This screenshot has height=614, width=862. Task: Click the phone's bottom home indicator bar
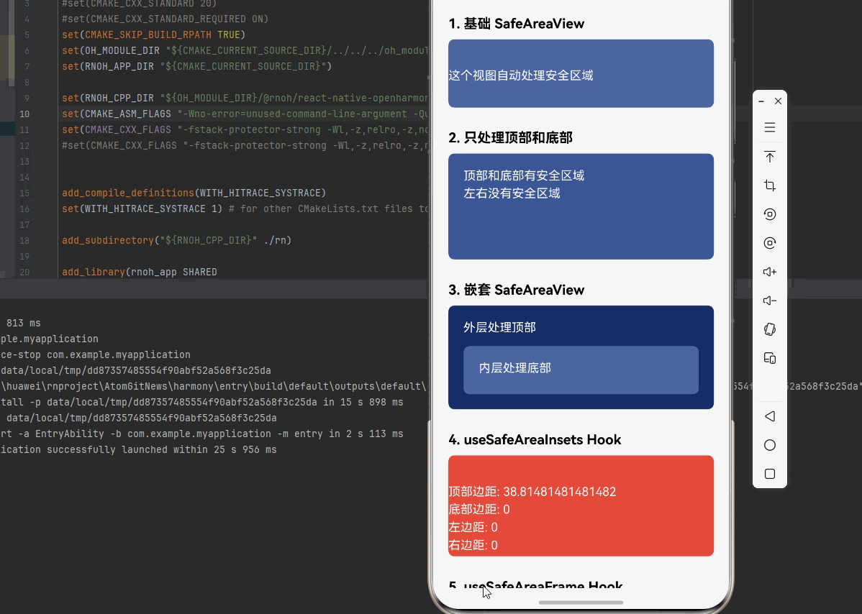(x=581, y=602)
